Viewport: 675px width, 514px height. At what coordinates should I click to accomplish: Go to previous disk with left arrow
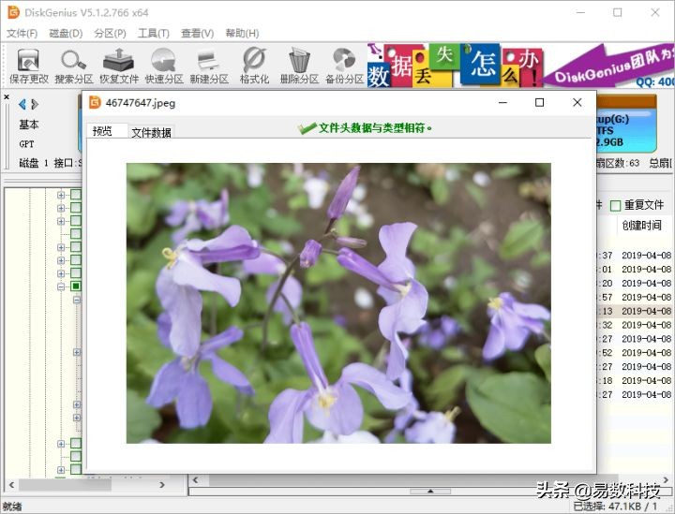click(22, 104)
